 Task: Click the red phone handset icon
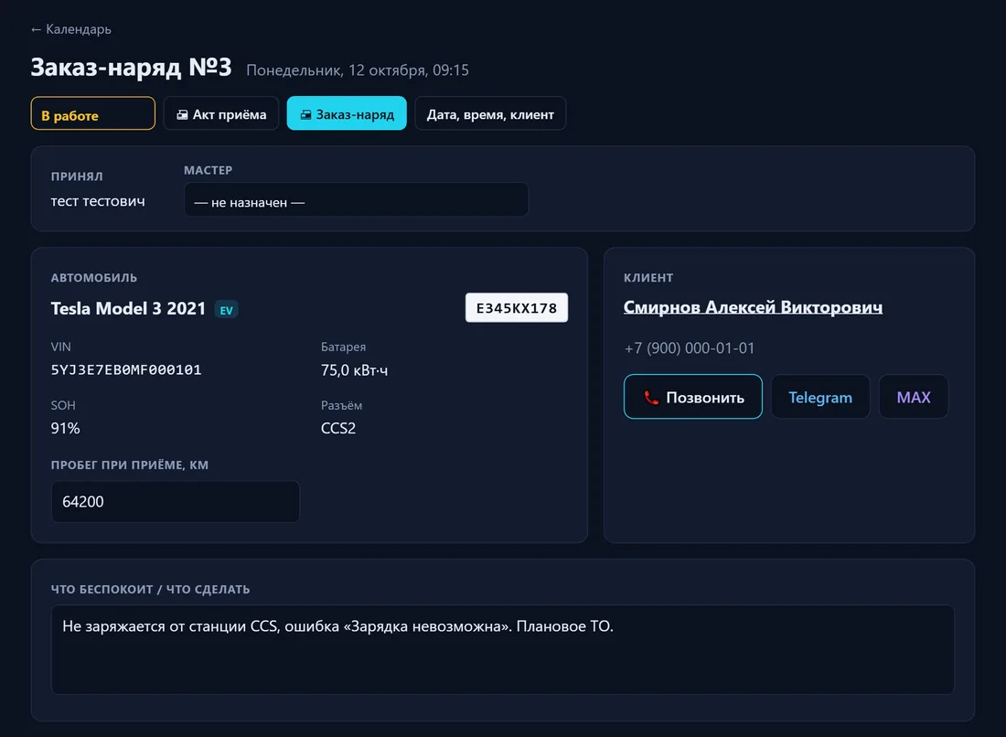pyautogui.click(x=651, y=398)
